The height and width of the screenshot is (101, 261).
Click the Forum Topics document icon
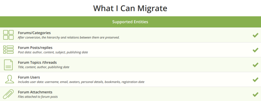(x=8, y=65)
